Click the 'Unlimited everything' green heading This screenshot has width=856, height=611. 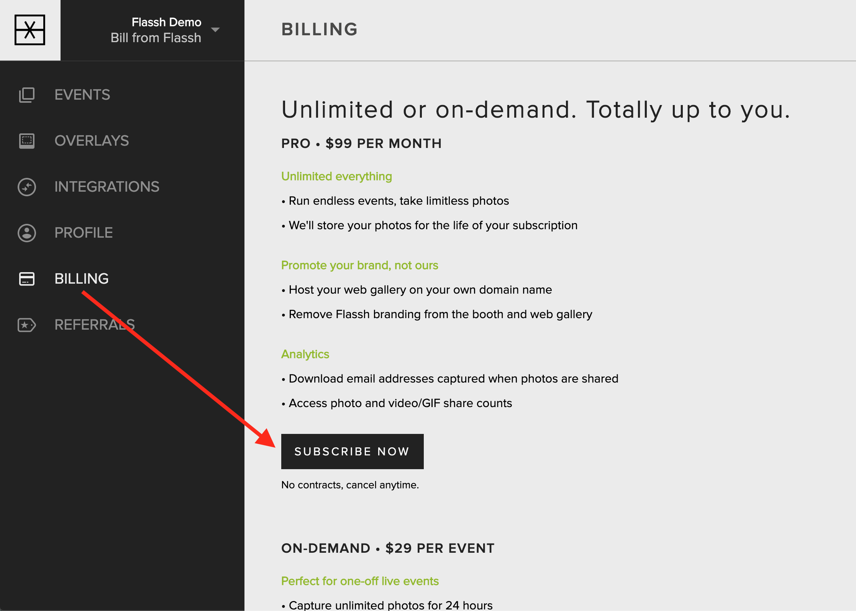click(x=336, y=176)
